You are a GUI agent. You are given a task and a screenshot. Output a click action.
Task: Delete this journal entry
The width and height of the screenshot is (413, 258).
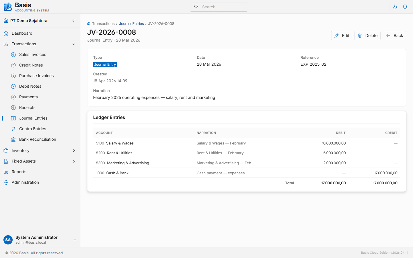tap(367, 36)
